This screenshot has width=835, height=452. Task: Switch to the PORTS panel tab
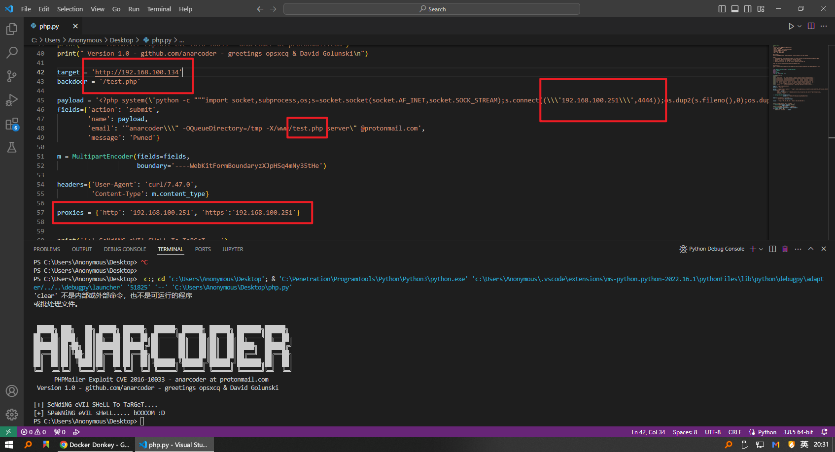[203, 249]
